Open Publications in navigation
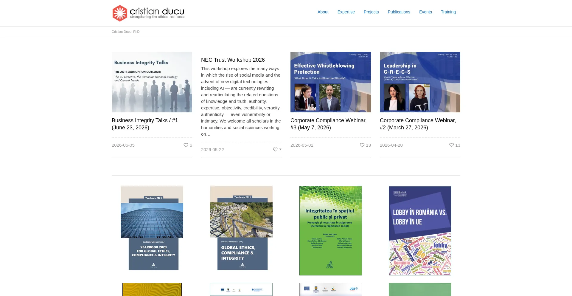 (399, 12)
